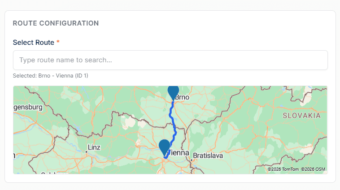Click the Vienna city label on map

pos(179,153)
